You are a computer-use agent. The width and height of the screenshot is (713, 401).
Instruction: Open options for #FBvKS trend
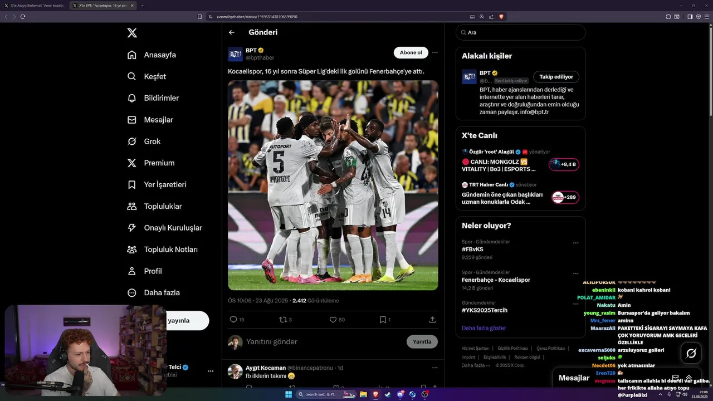click(576, 243)
